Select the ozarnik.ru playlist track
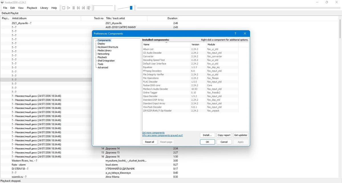Image resolution: width=342 pixels, height=183 pixels. 89,177
